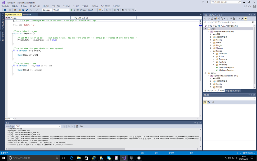Open the ツール(T) menu
This screenshot has width=257, height=161.
click(76, 6)
